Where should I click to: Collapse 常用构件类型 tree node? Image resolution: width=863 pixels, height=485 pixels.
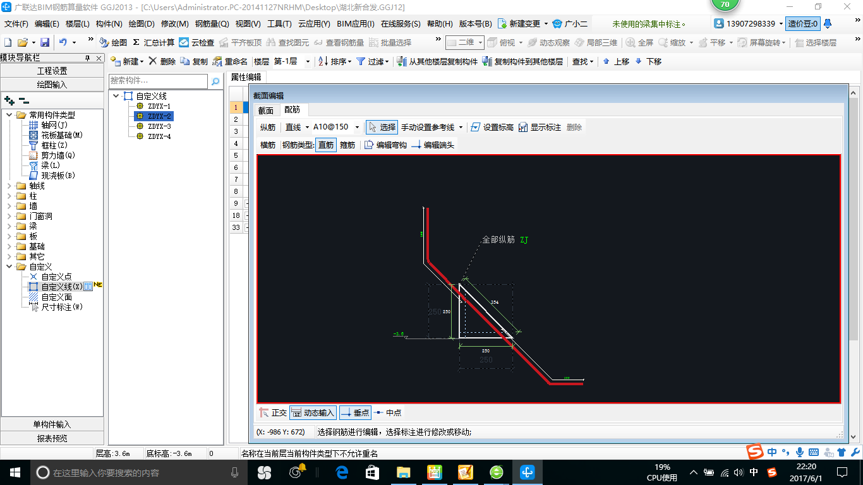(9, 115)
